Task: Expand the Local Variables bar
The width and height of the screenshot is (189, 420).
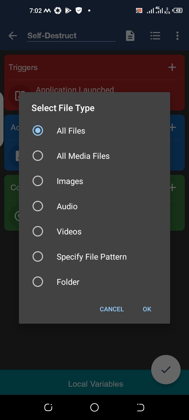Action: pyautogui.click(x=94, y=382)
